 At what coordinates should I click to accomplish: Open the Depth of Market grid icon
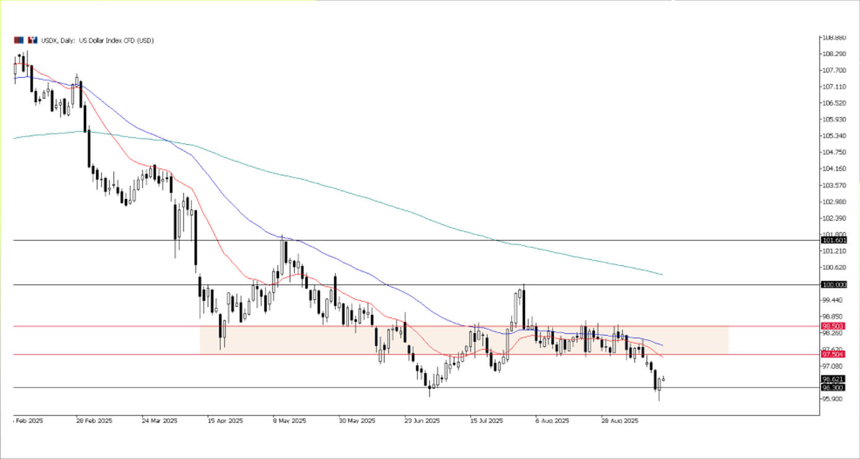point(19,40)
